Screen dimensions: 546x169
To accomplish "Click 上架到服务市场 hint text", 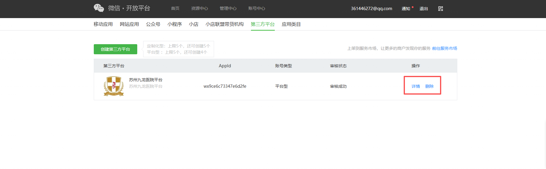I will pyautogui.click(x=389, y=48).
